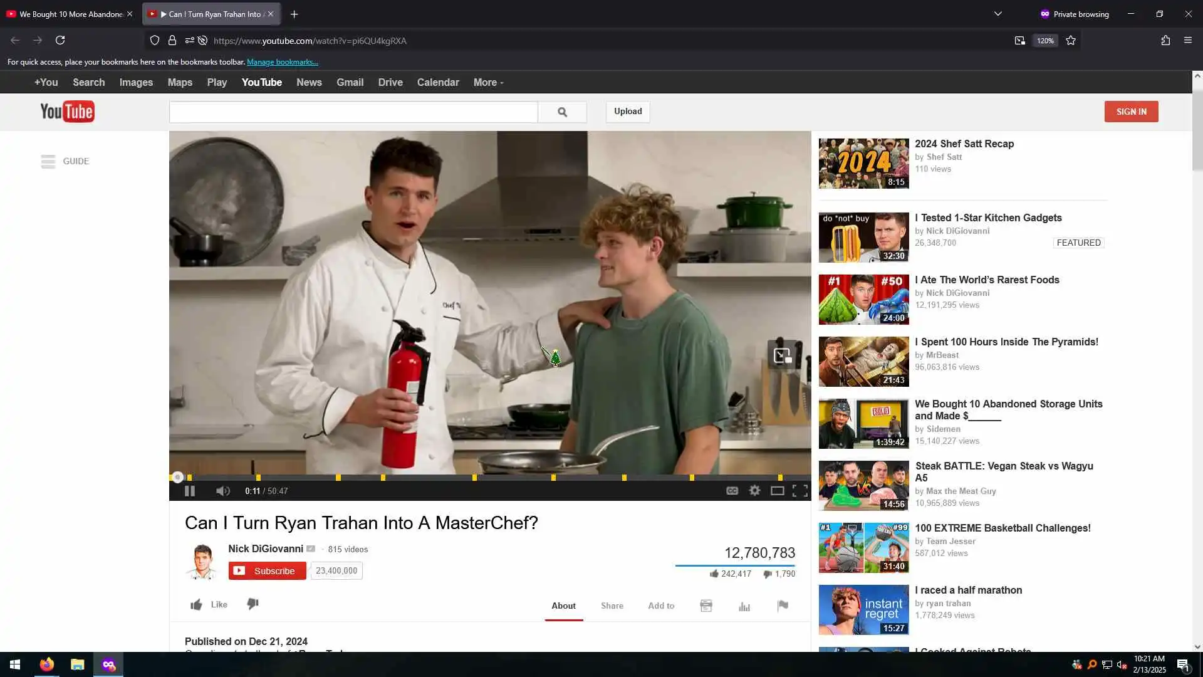1203x677 pixels.
Task: Click the thumbs down dislike icon
Action: click(x=253, y=604)
